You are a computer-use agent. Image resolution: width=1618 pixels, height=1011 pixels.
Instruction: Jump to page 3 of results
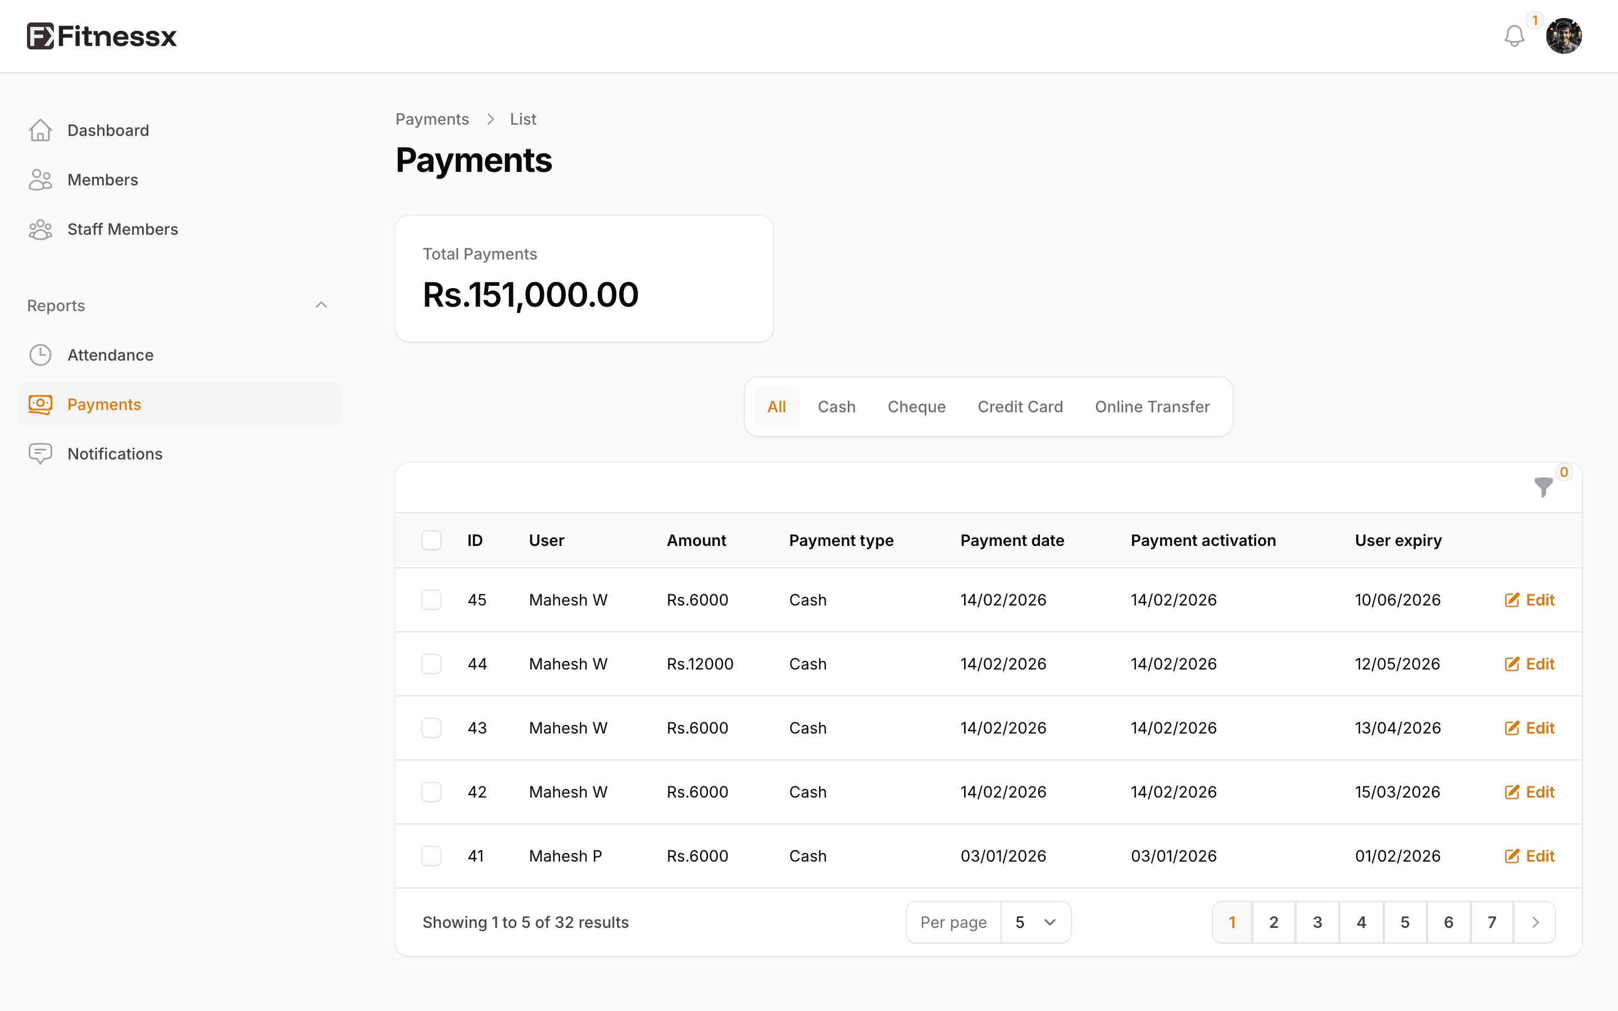click(1317, 922)
